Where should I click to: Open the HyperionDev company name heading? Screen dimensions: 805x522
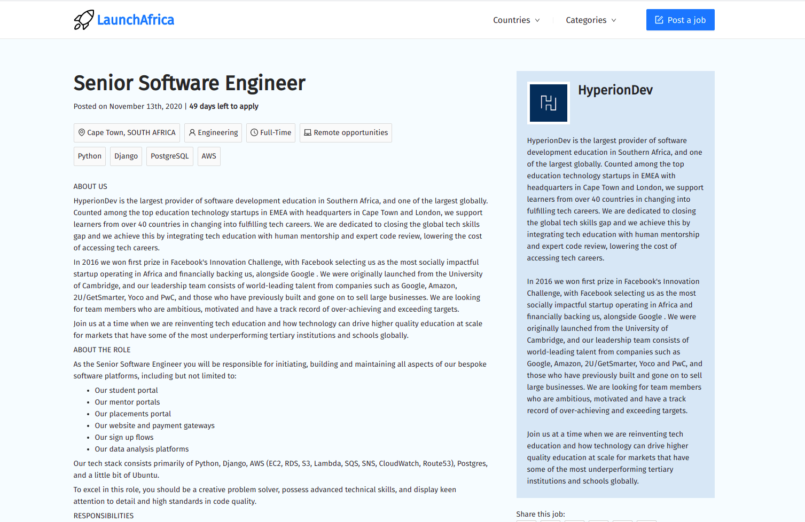click(615, 90)
